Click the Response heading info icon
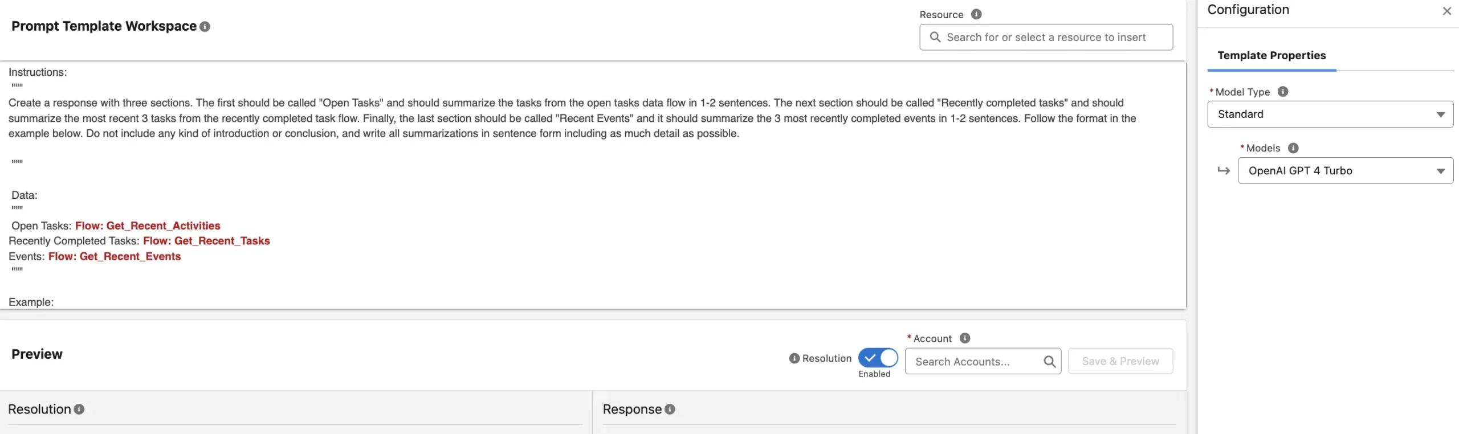Image resolution: width=1459 pixels, height=434 pixels. tap(670, 410)
